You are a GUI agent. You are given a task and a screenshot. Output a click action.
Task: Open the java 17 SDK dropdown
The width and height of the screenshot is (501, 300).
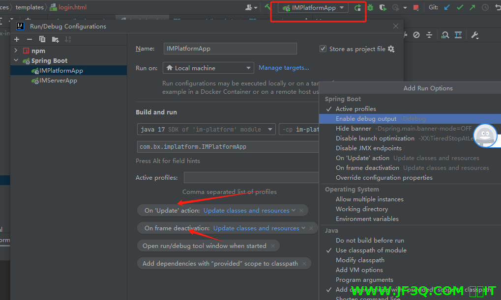(x=206, y=130)
